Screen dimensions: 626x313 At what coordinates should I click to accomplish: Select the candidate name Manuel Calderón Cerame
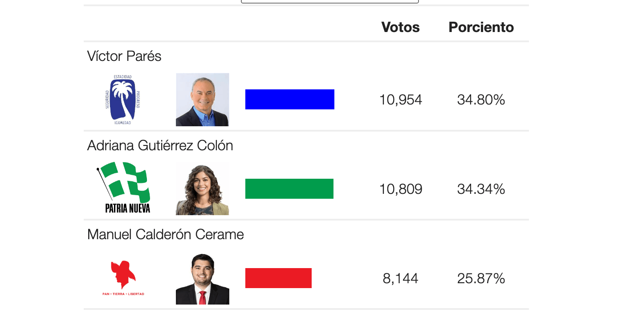[165, 234]
